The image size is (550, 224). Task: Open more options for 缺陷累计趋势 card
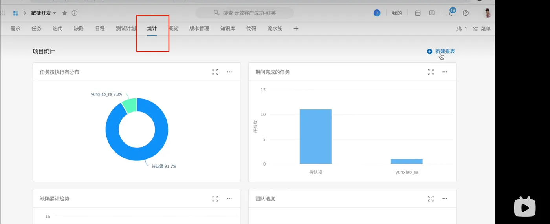[229, 199]
